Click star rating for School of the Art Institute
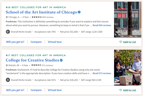 click(37, 17)
